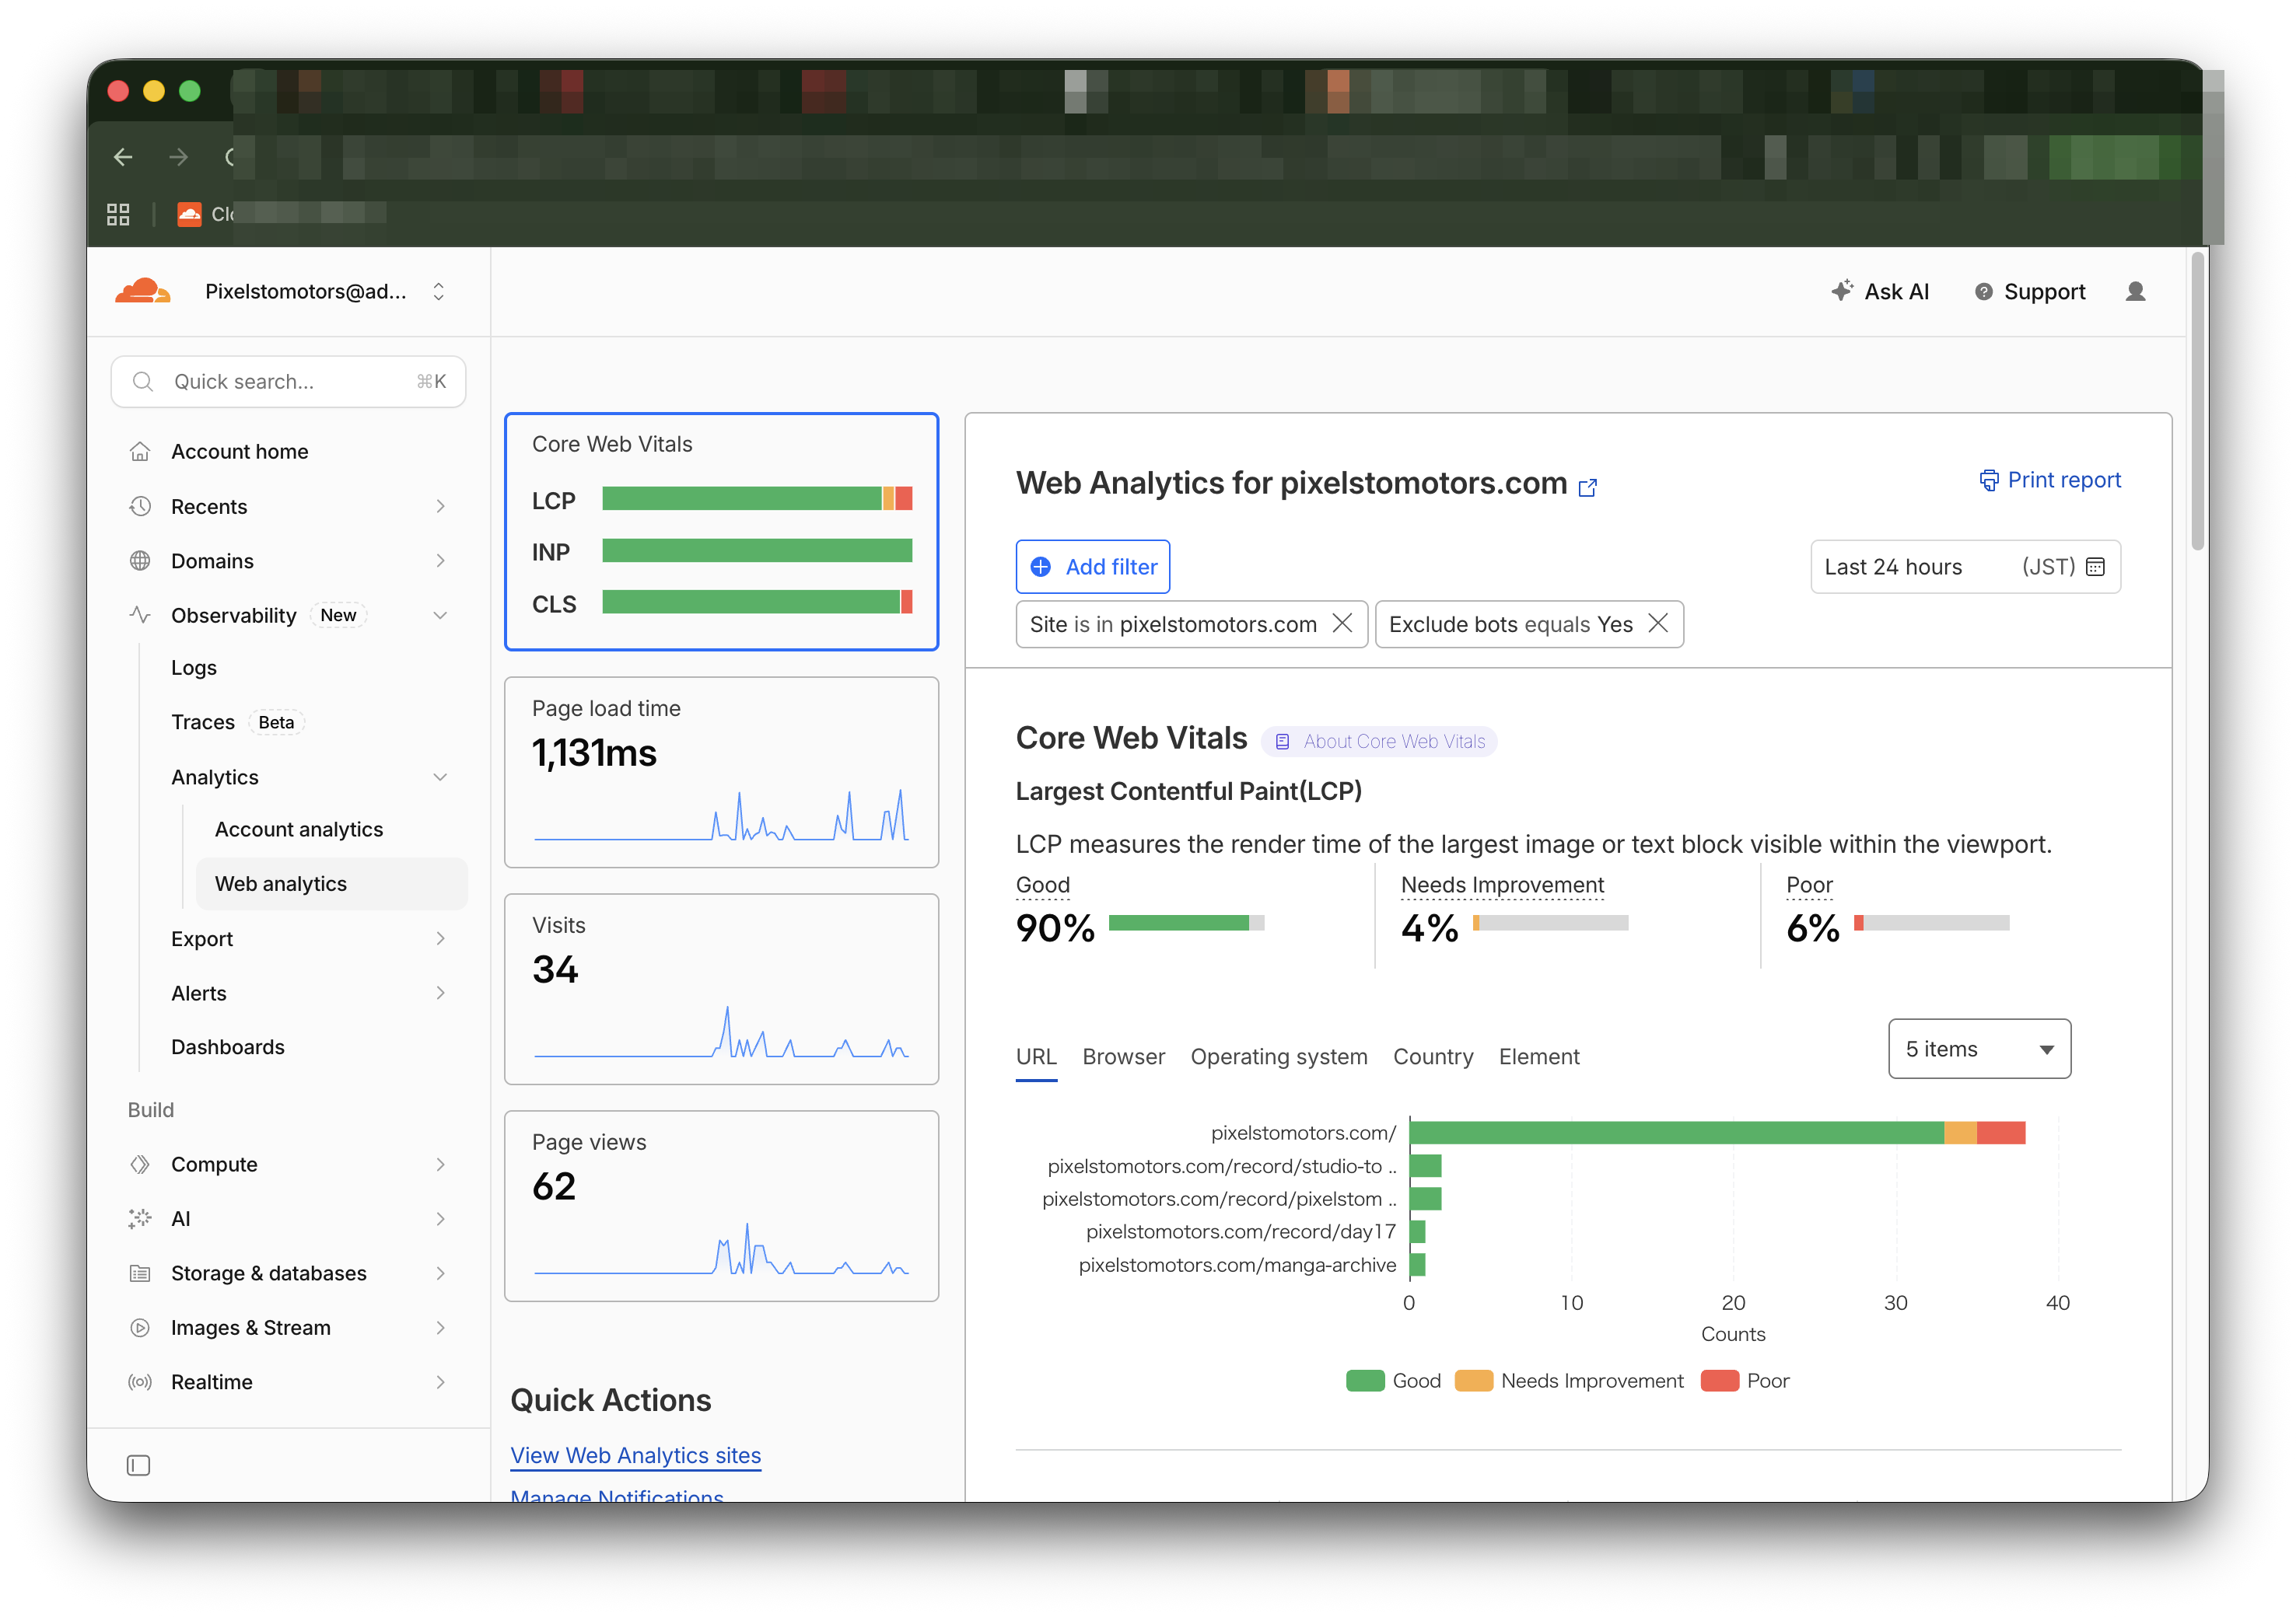2296x1617 pixels.
Task: Click the Images & Stream play icon
Action: tap(140, 1327)
